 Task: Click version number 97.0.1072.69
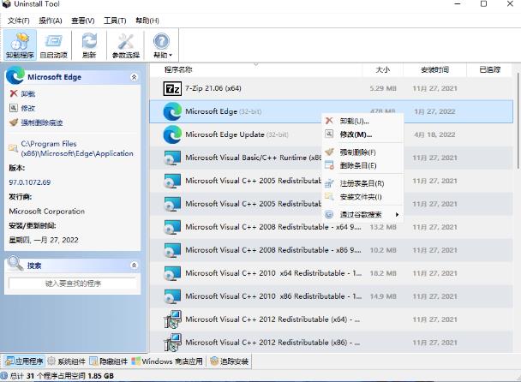[30, 182]
